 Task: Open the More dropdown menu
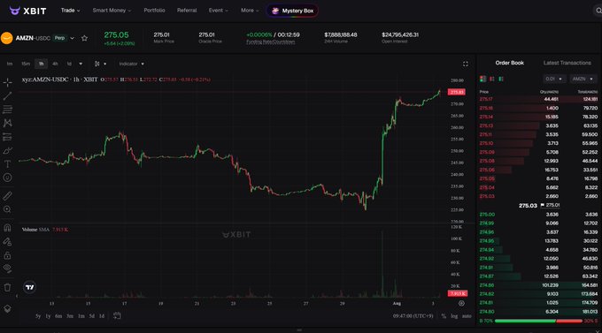[x=250, y=11]
